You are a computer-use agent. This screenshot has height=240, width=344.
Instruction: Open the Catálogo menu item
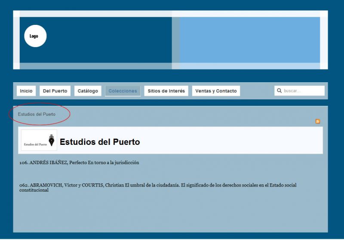[x=88, y=91]
